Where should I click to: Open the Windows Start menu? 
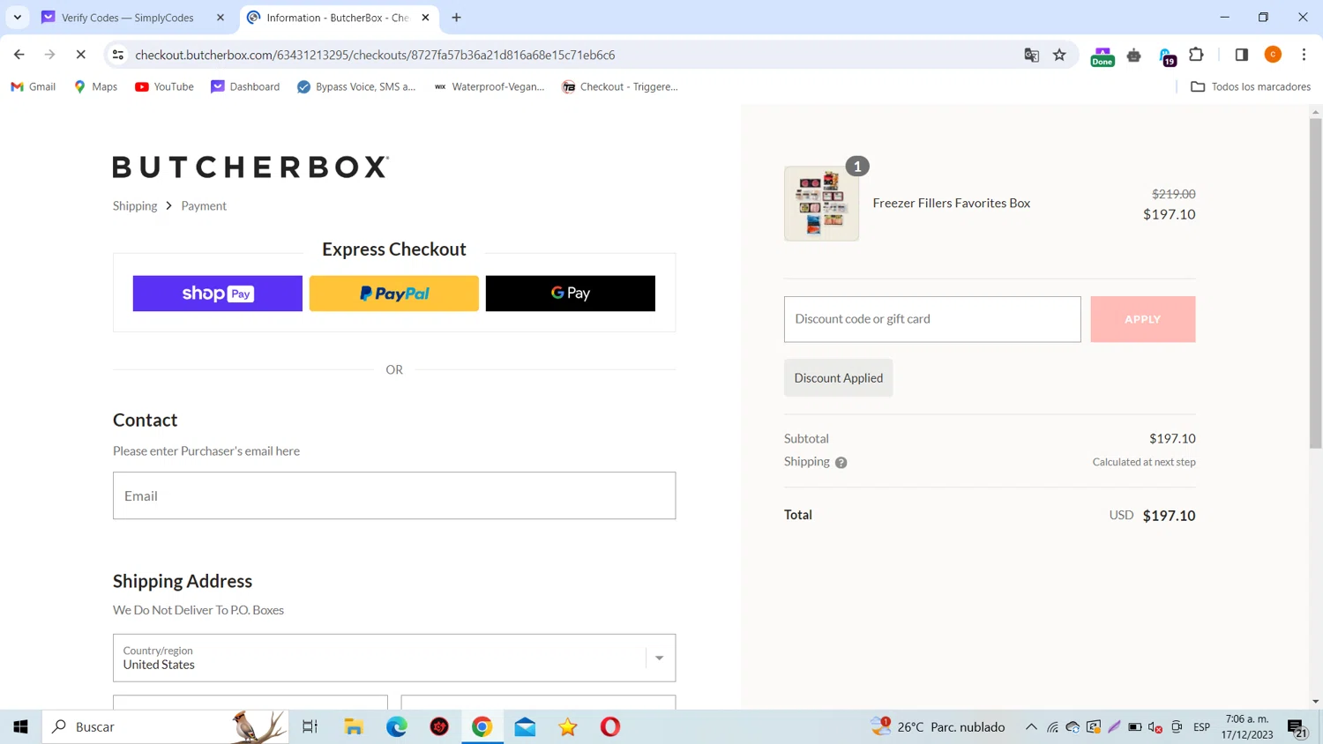click(x=21, y=726)
